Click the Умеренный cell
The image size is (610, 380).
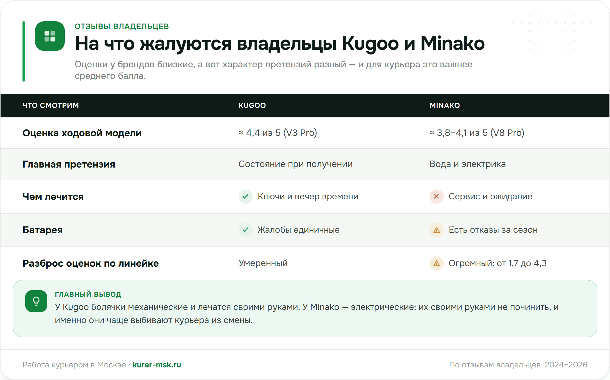pos(263,263)
